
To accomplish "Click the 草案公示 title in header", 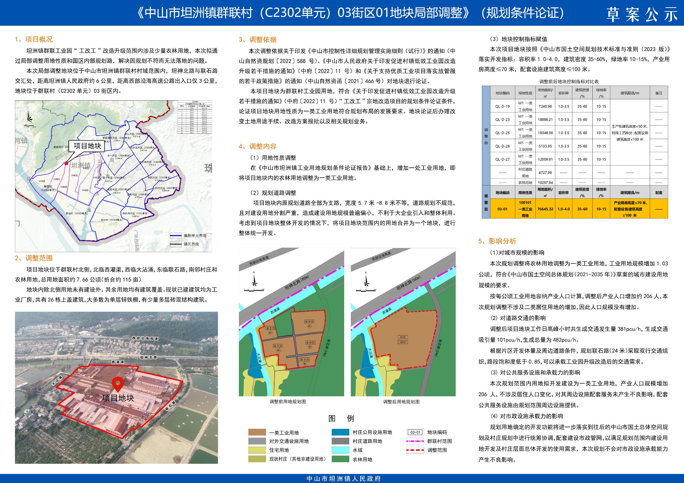I will click(x=642, y=15).
